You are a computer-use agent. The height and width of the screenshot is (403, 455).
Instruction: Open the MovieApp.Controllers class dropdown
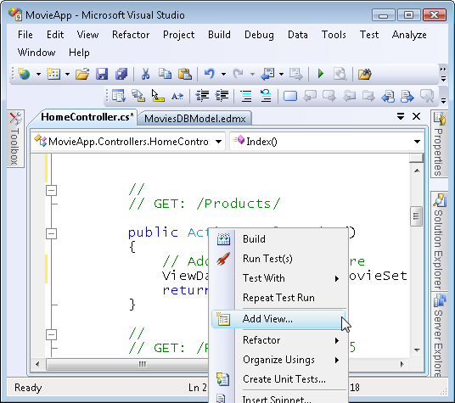click(x=218, y=142)
